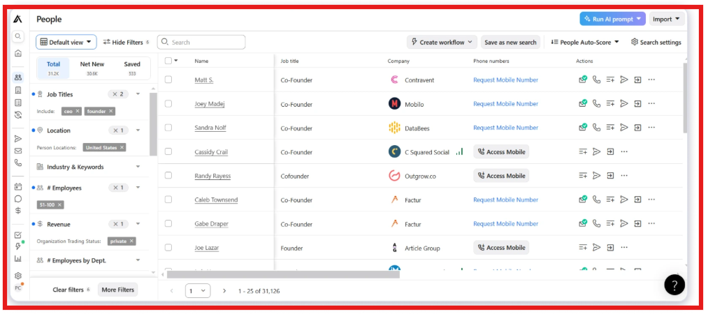This screenshot has width=708, height=314.
Task: Click add-to-list icon for Randy Rayess
Action: click(583, 175)
